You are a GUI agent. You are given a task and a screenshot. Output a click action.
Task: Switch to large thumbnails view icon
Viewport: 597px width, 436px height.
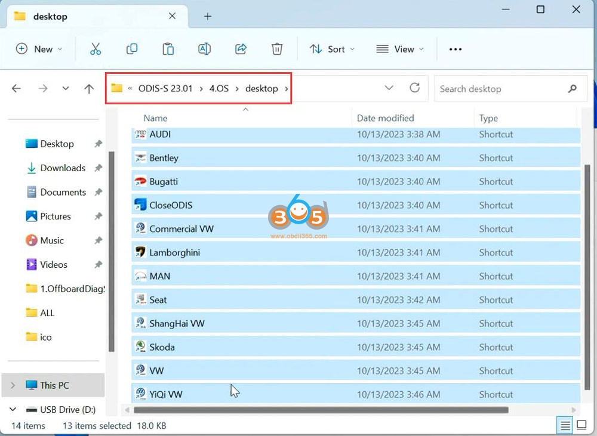coord(581,425)
